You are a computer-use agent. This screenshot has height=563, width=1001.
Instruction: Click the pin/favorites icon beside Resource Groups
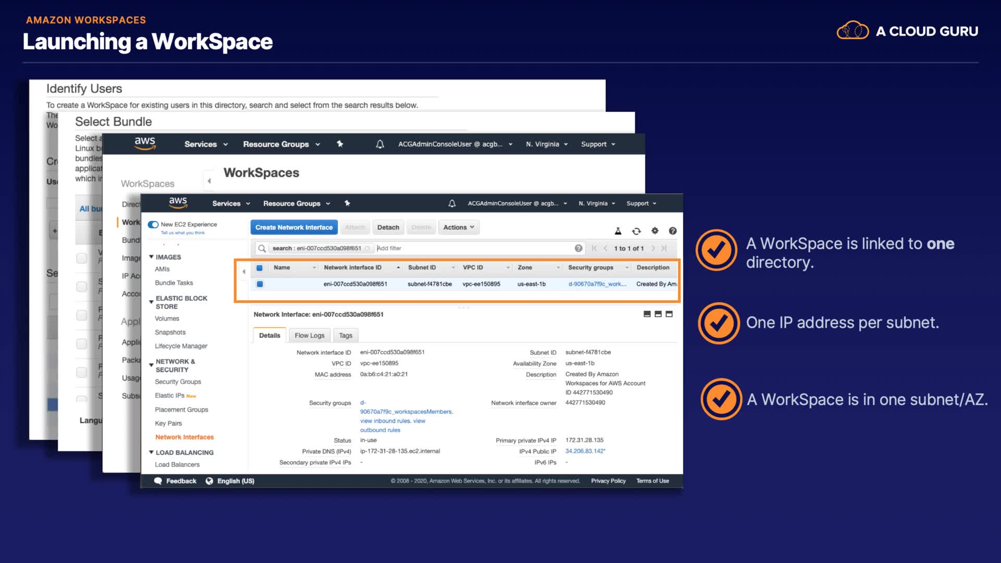pos(347,203)
